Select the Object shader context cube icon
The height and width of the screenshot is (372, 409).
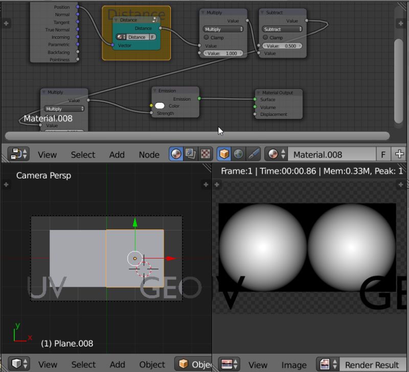pyautogui.click(x=224, y=154)
